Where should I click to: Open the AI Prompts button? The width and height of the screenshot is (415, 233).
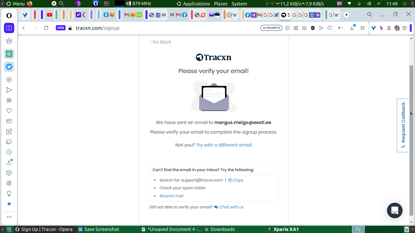271,28
